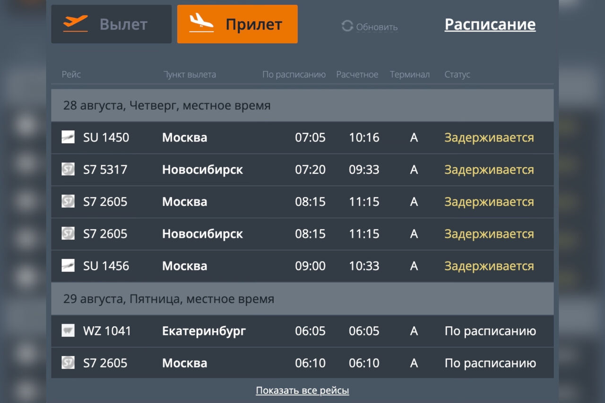The width and height of the screenshot is (605, 403).
Task: Click the Терминал column header
Action: tap(409, 75)
